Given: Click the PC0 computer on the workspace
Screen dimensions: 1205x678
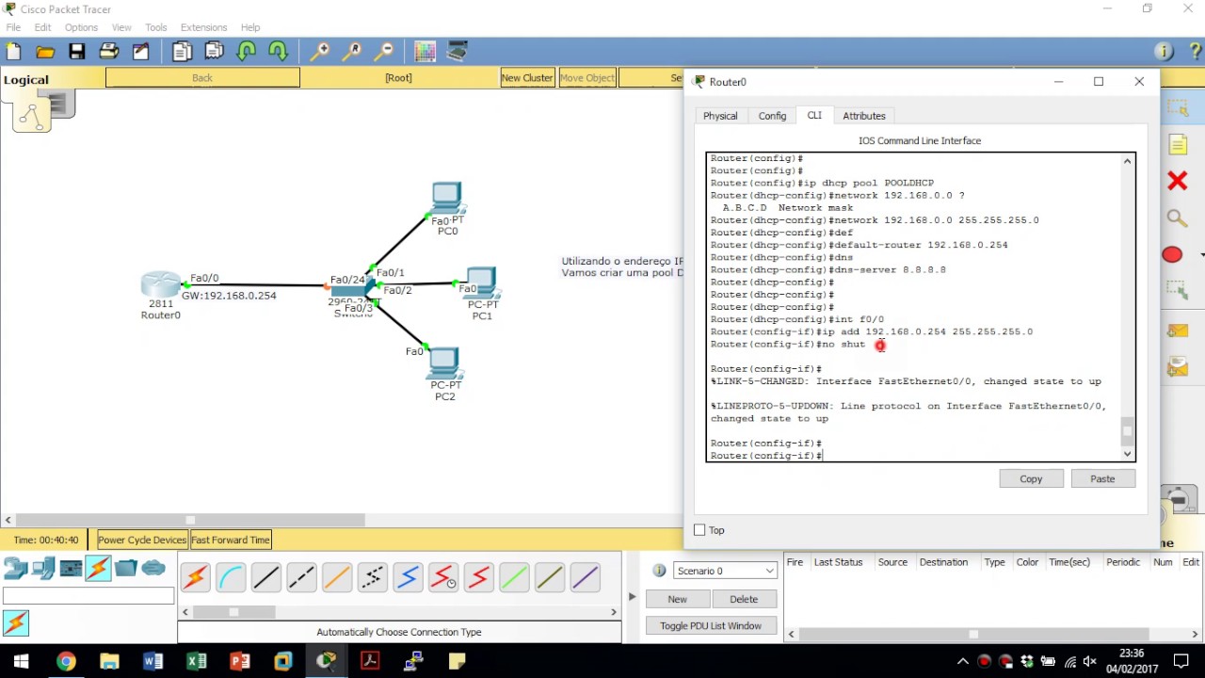Looking at the screenshot, I should 447,200.
